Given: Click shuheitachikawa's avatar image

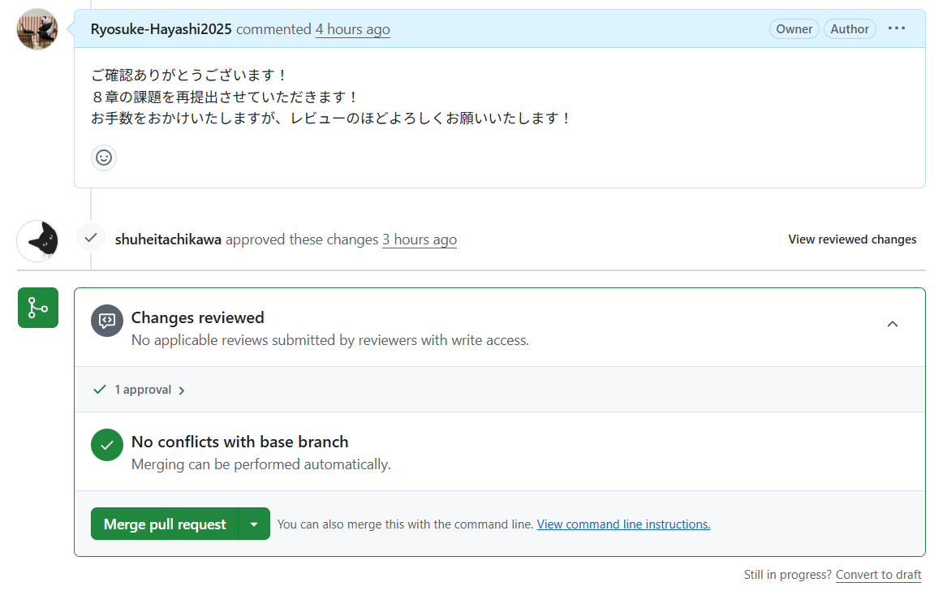Looking at the screenshot, I should [x=37, y=240].
